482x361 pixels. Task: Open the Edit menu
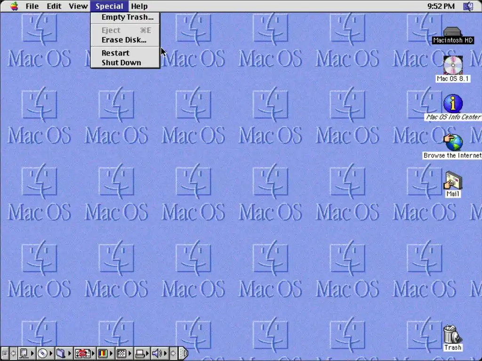click(x=54, y=6)
